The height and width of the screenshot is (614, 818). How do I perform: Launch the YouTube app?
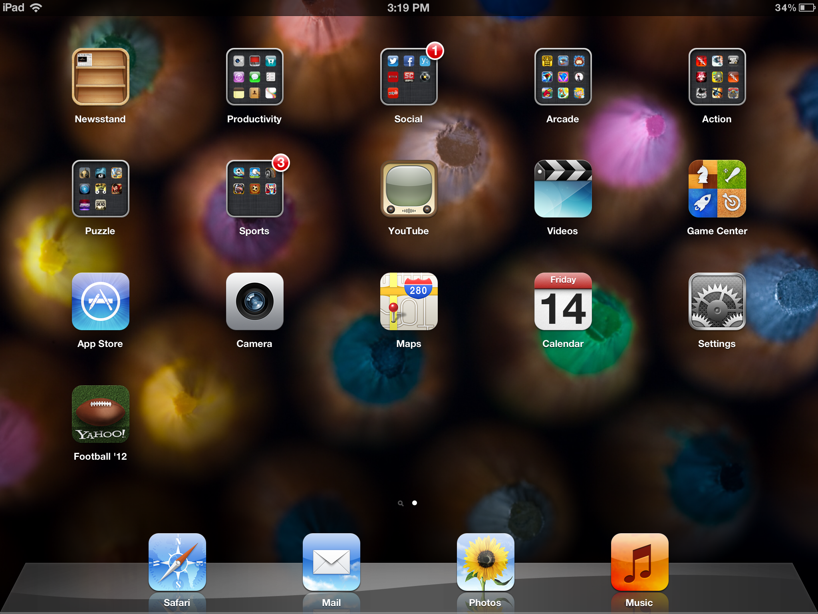tap(409, 189)
